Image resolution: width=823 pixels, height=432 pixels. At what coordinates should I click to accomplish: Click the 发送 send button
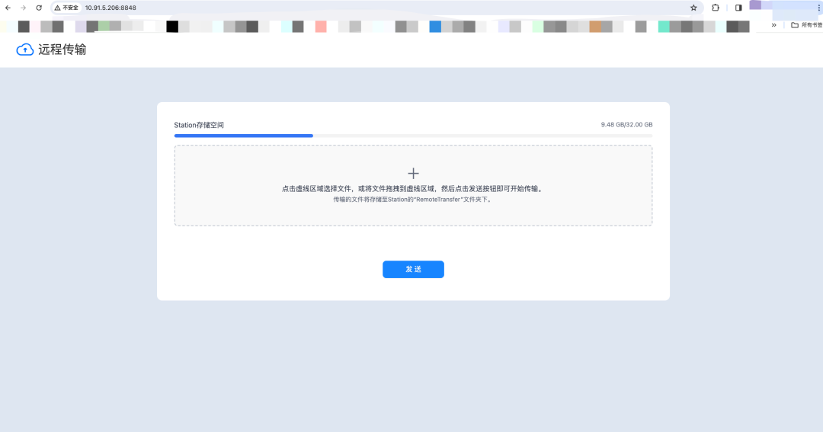(413, 269)
